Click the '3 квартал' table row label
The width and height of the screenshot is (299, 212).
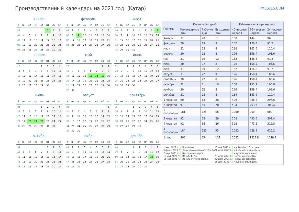(170, 118)
